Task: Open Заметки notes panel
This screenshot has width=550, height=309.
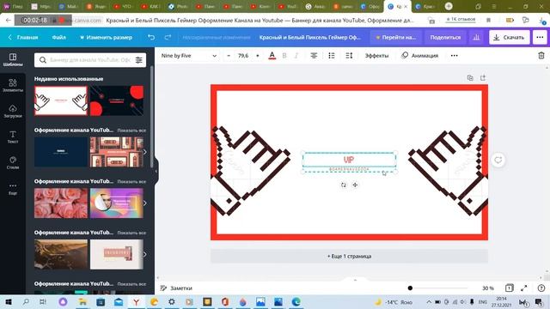Action: (176, 288)
